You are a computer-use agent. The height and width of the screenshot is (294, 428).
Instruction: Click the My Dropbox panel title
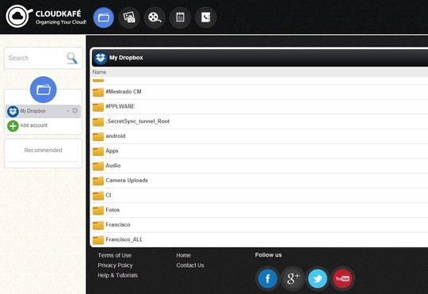pos(126,58)
